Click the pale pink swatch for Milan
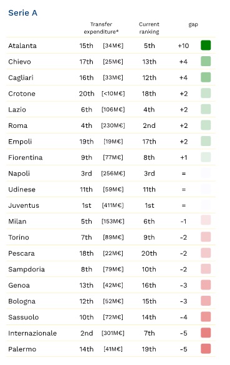The height and width of the screenshot is (365, 230). 206,220
